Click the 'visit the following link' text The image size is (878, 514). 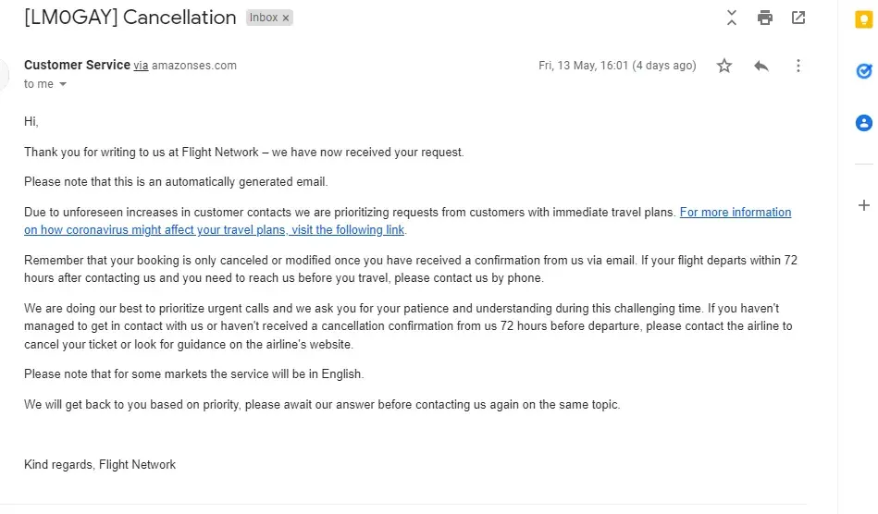click(348, 230)
